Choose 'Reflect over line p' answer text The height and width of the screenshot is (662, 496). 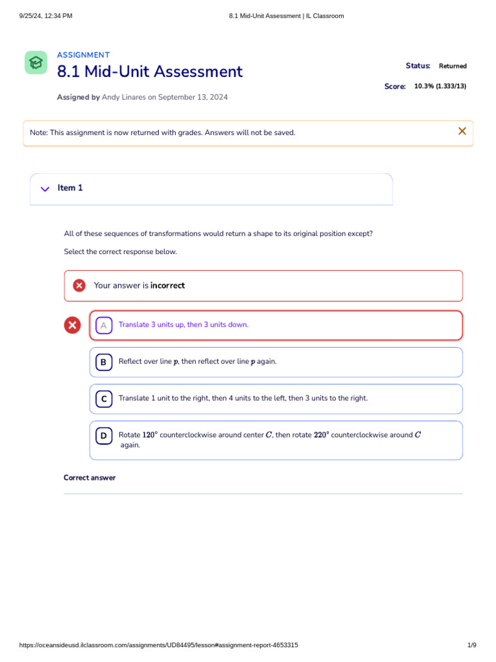point(197,362)
